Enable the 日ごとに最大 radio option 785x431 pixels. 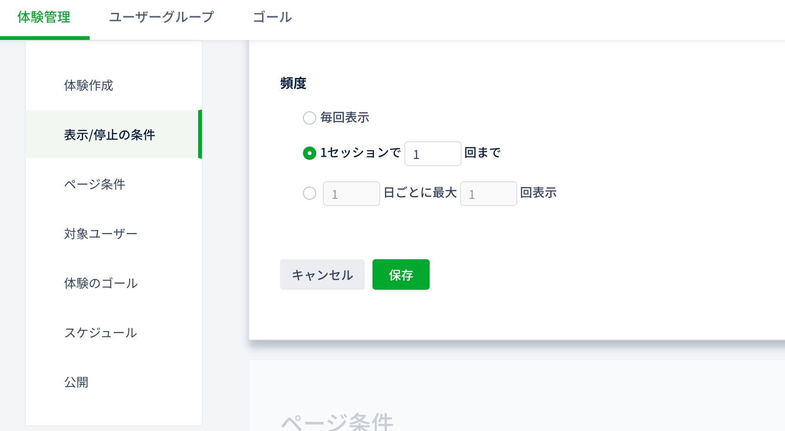310,193
